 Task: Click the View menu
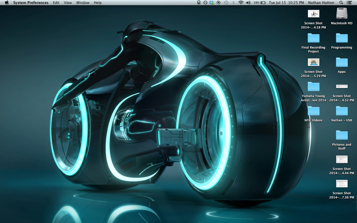coord(68,3)
